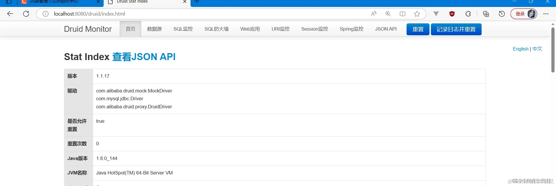This screenshot has height=186, width=556.
Task: Minimize the browser window
Action: coord(515,1)
